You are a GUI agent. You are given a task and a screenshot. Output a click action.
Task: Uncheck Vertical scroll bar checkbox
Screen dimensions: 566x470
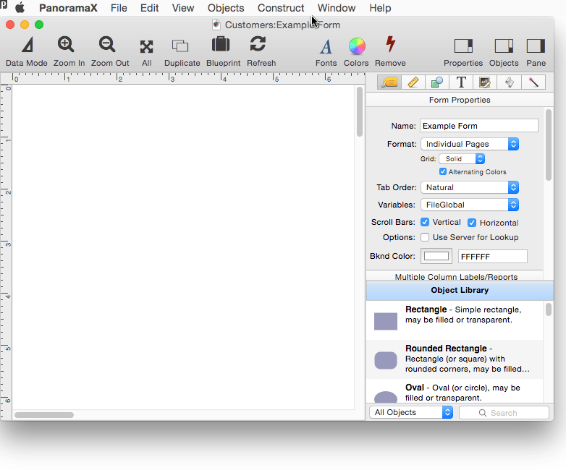coord(425,222)
